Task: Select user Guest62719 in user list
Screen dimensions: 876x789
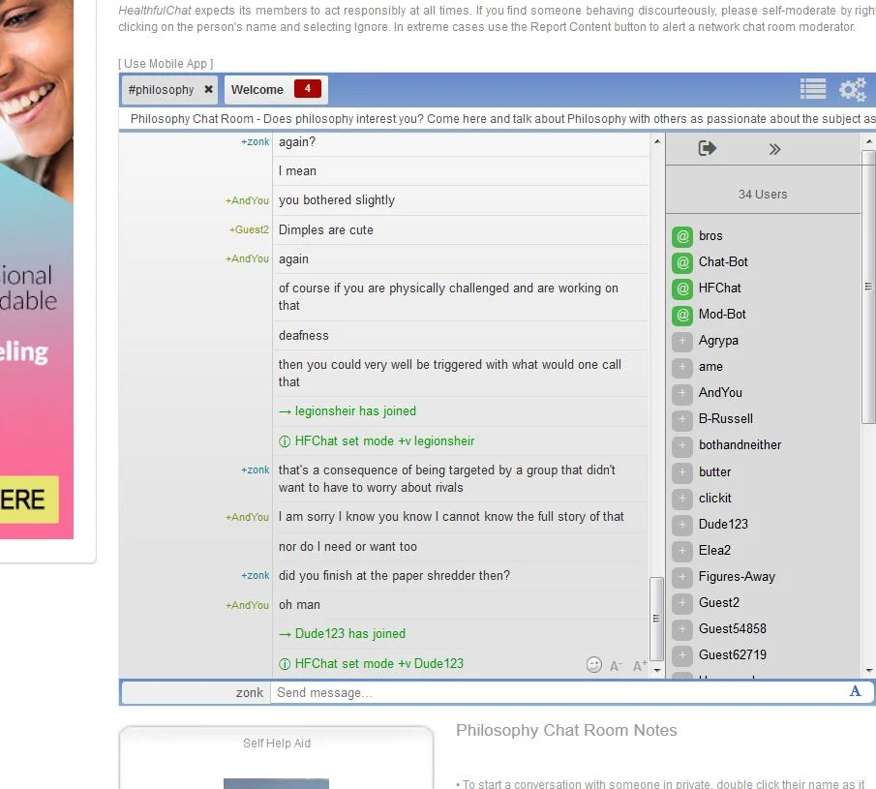Action: pos(733,654)
